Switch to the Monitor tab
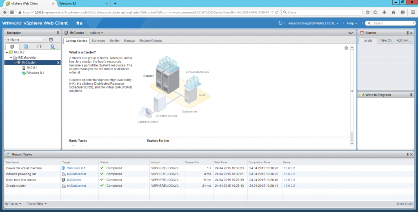Viewport: 418px width, 212px height. 114,41
